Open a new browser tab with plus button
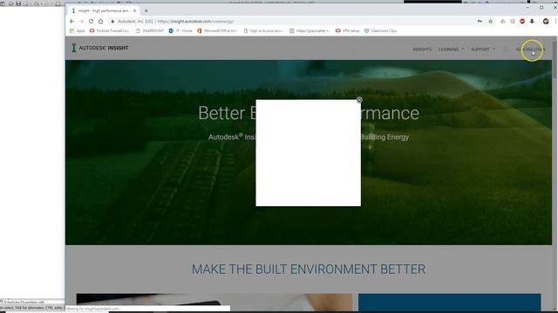558x313 pixels. click(x=146, y=10)
